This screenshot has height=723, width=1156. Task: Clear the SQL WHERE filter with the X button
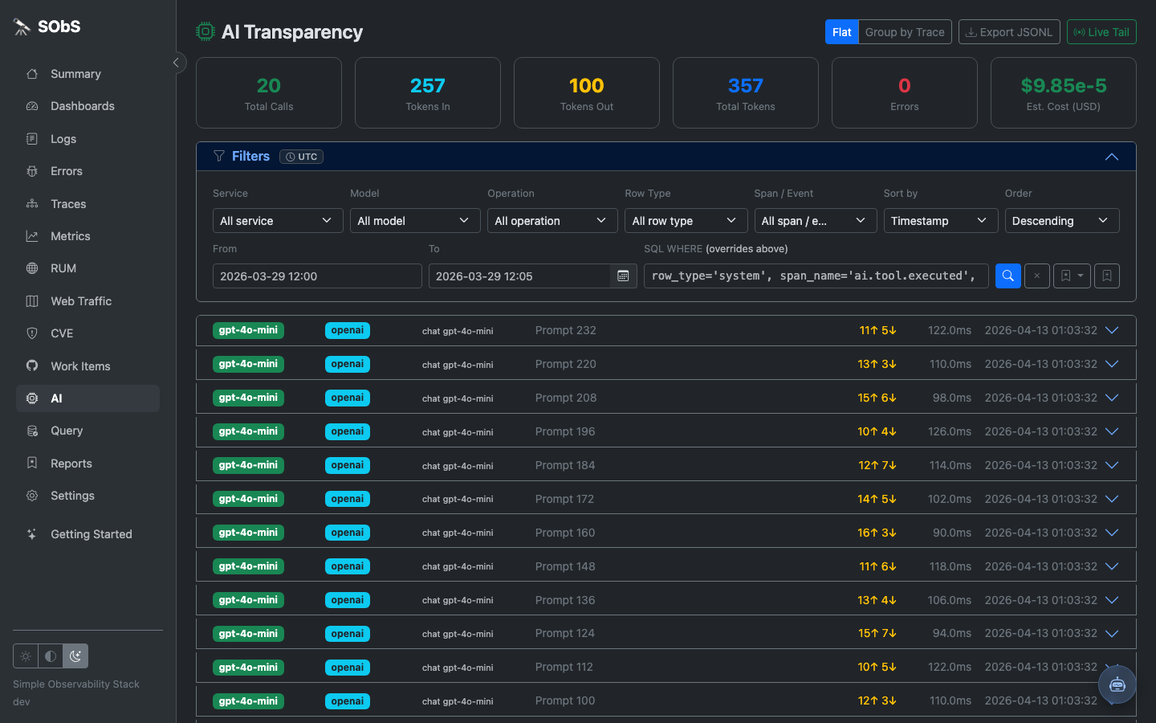pos(1036,276)
